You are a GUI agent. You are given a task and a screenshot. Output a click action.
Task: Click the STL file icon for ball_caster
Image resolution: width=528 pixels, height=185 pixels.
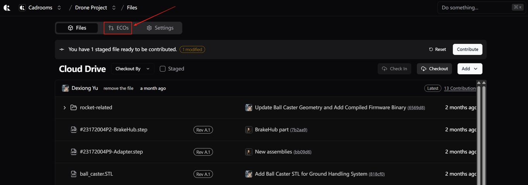tap(73, 174)
